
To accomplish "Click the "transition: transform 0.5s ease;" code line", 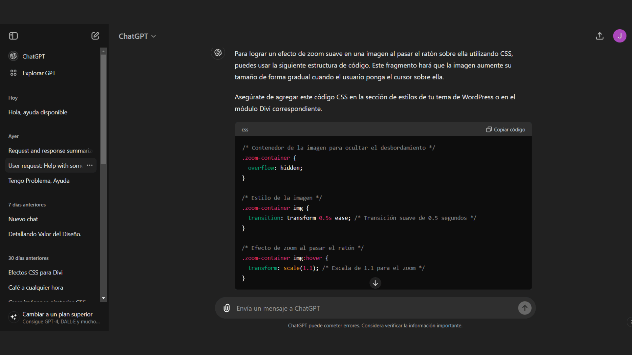I will tap(299, 218).
